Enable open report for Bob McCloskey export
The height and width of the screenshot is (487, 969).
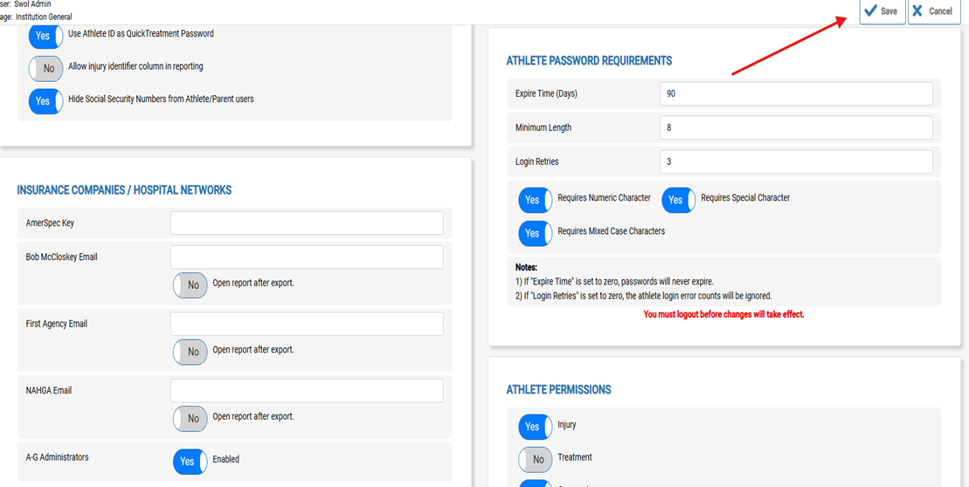coord(190,285)
